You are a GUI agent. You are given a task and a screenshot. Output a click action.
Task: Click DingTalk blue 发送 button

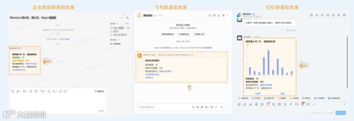[x=339, y=113]
